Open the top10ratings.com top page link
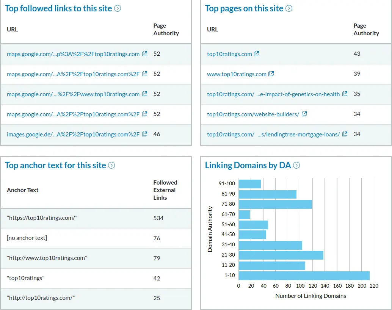The width and height of the screenshot is (392, 310). pyautogui.click(x=229, y=54)
